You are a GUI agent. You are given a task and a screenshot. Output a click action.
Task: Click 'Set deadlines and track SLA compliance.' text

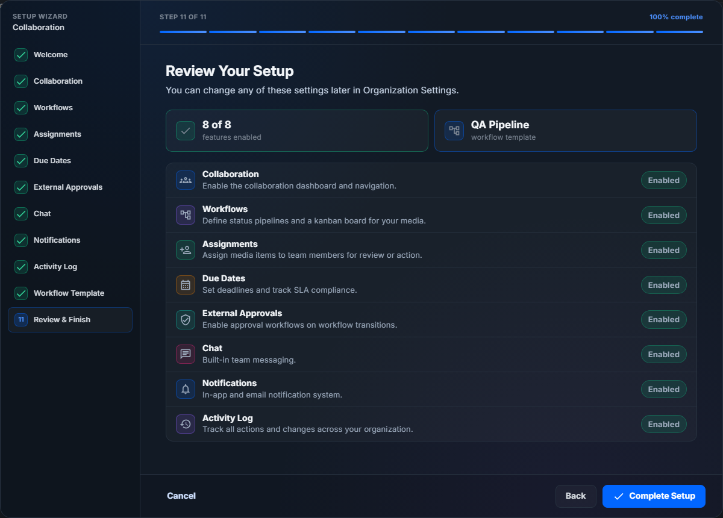click(x=280, y=290)
